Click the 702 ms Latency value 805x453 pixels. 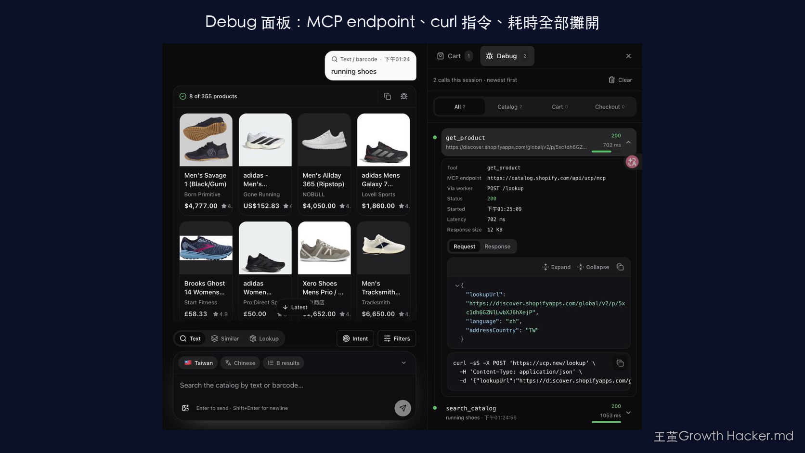pyautogui.click(x=496, y=220)
